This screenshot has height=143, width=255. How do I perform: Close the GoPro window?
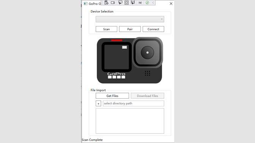[171, 3]
